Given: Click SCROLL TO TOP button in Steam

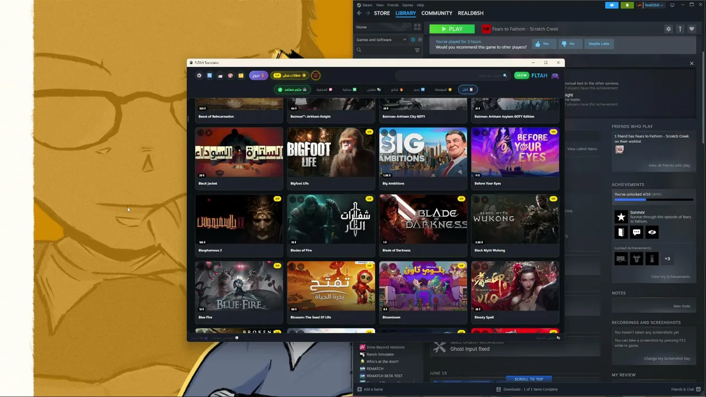Looking at the screenshot, I should (x=529, y=379).
